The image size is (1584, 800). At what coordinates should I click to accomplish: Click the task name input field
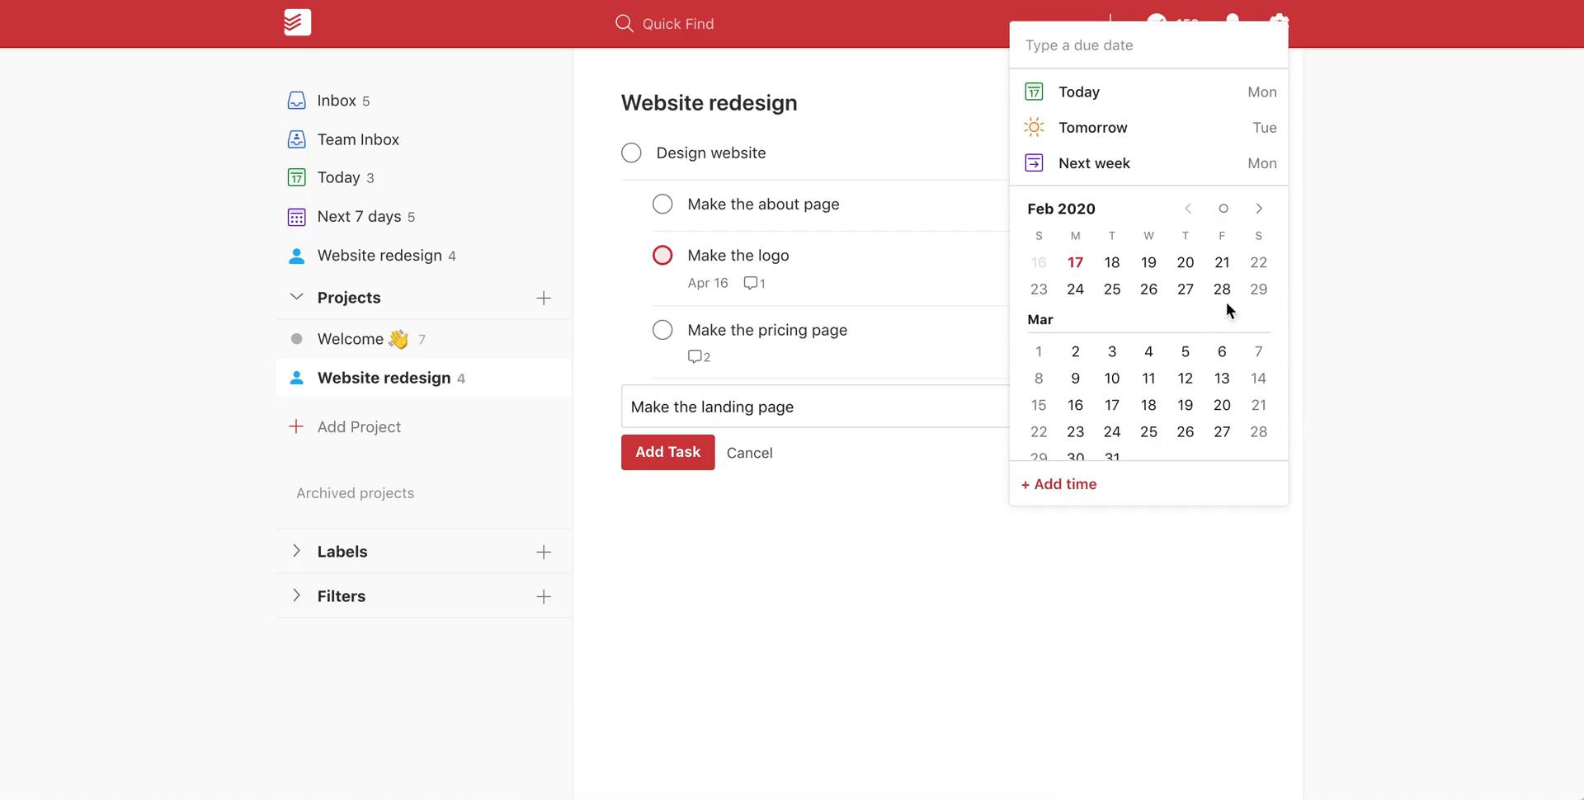[x=815, y=407]
